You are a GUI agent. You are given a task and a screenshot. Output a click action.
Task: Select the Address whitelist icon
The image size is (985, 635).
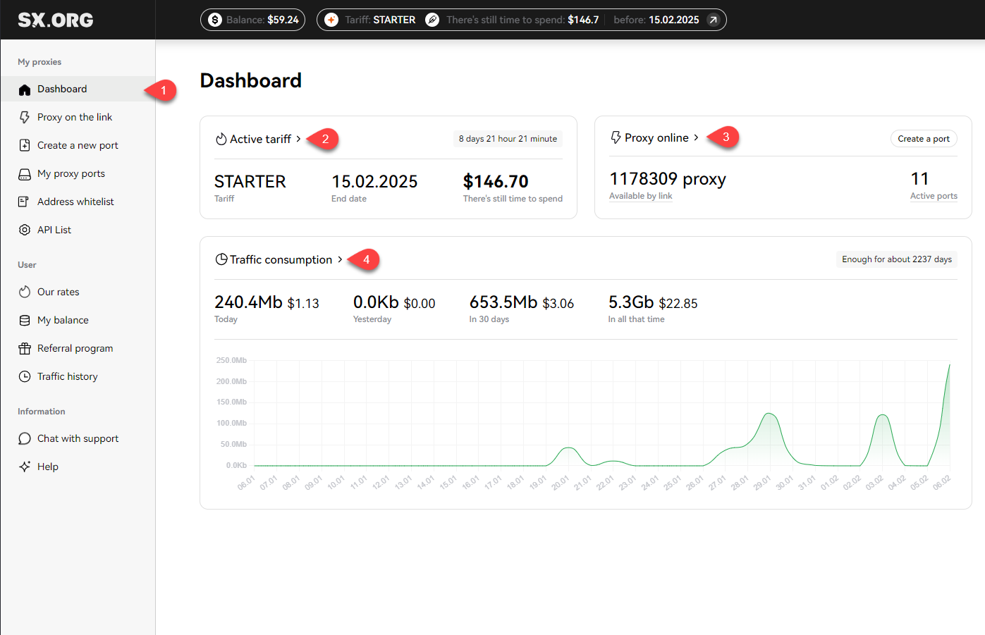tap(23, 202)
